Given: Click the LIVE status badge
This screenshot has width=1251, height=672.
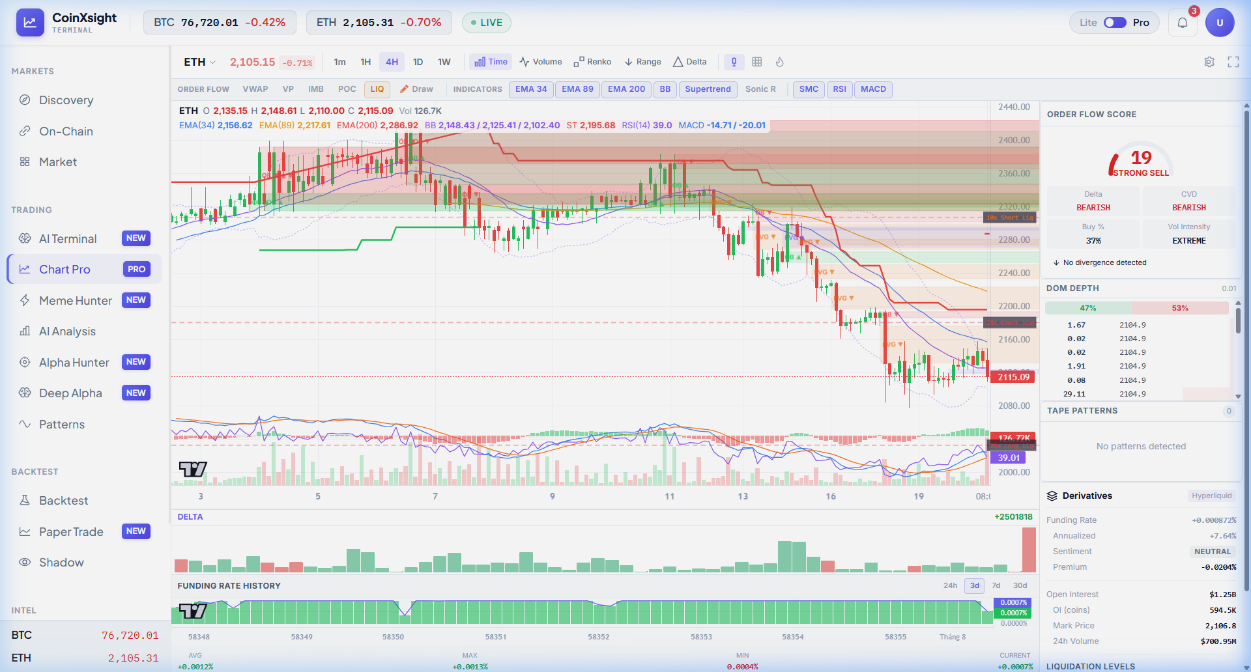Looking at the screenshot, I should pos(487,23).
